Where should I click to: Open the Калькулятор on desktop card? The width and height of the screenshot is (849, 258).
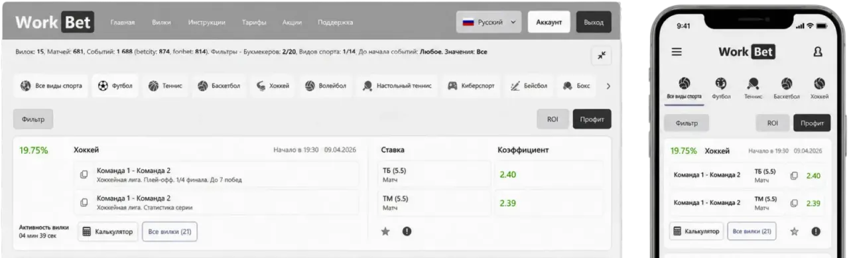(108, 231)
